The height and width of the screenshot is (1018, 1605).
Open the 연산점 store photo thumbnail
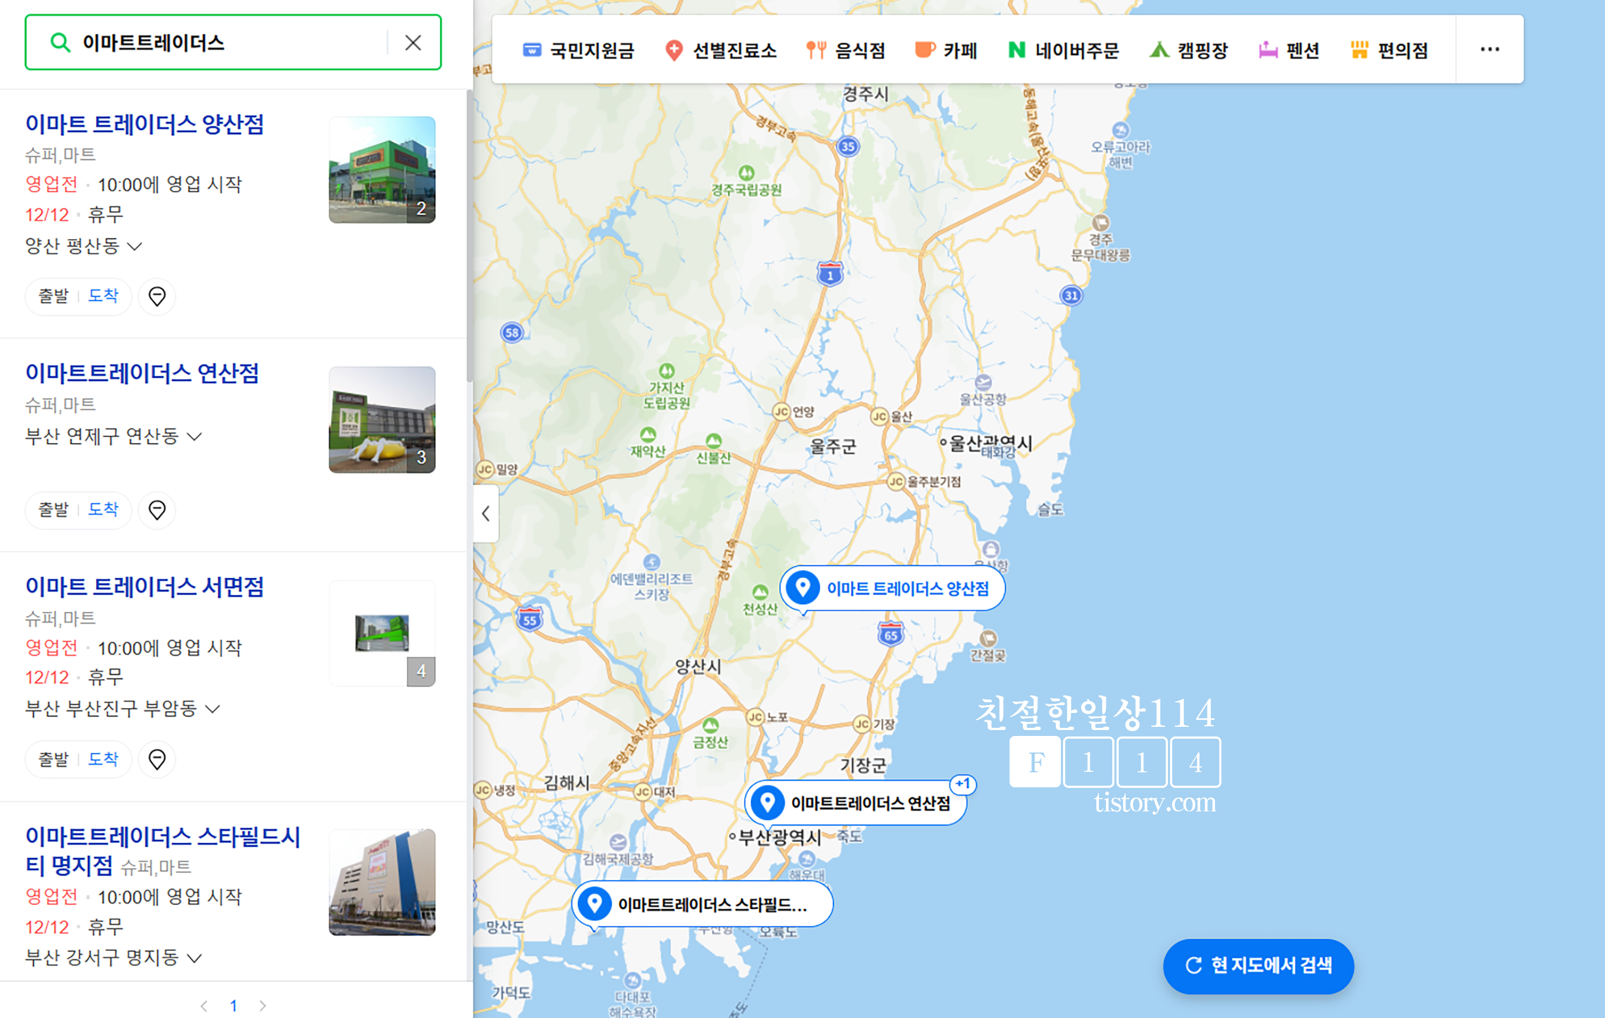pyautogui.click(x=381, y=419)
